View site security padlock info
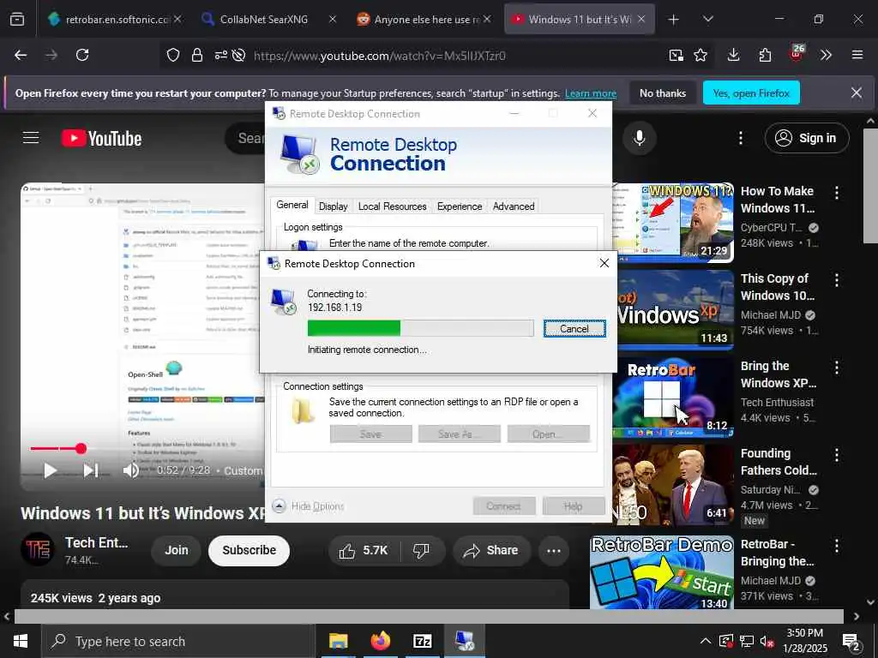 point(196,55)
